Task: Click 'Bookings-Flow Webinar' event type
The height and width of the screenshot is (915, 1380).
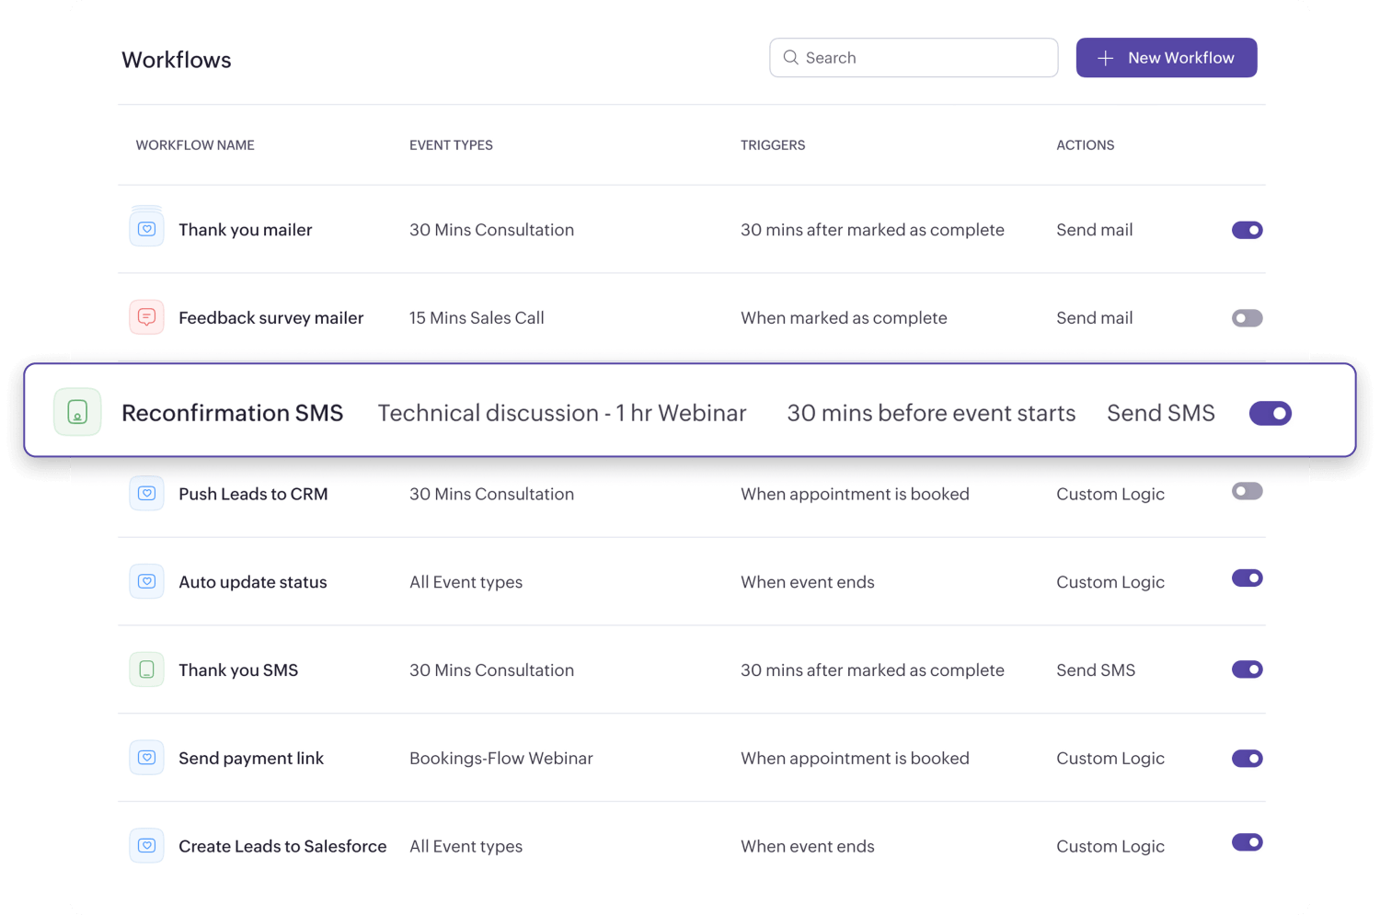Action: point(501,759)
